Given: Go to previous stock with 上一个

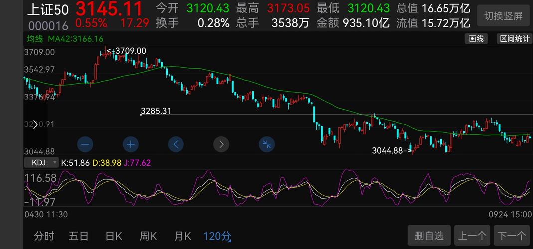Looking at the screenshot, I should [472, 235].
